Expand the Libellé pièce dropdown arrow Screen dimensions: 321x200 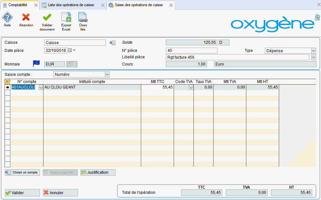[313, 57]
